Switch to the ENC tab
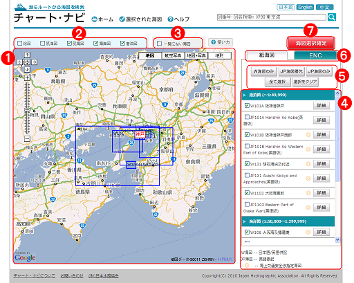The height and width of the screenshot is (283, 354). tap(315, 55)
